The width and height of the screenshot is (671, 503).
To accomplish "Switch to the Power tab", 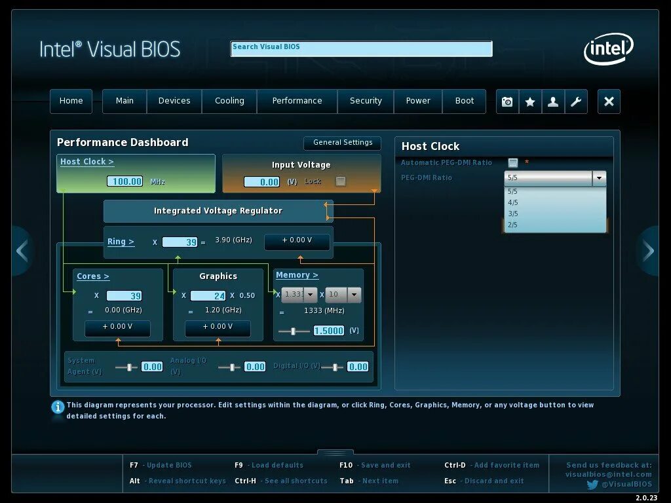I will (418, 102).
